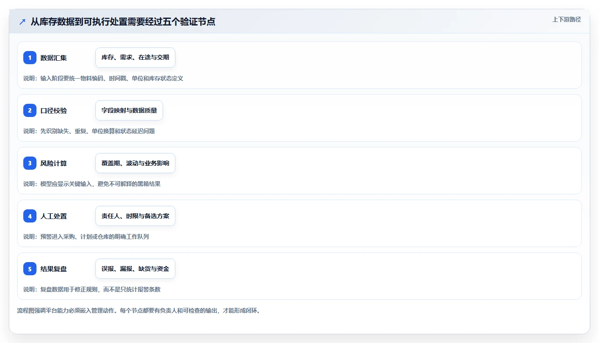Image resolution: width=599 pixels, height=343 pixels.
Task: Select the 库存、需求、在途与交期 chip
Action: click(135, 58)
